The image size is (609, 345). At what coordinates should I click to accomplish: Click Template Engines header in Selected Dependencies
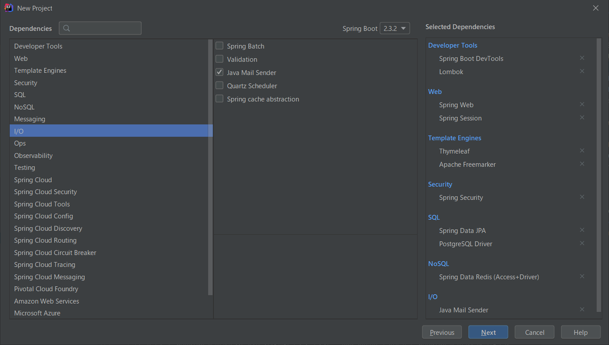coord(454,138)
